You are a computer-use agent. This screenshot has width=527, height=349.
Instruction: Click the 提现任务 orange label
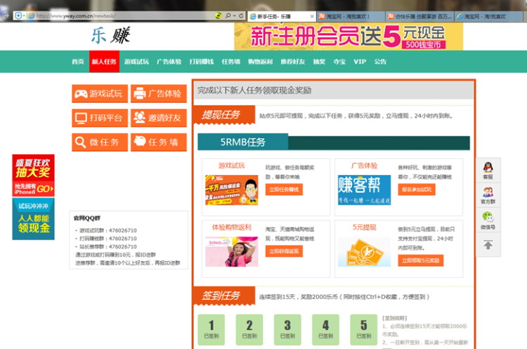tap(224, 115)
